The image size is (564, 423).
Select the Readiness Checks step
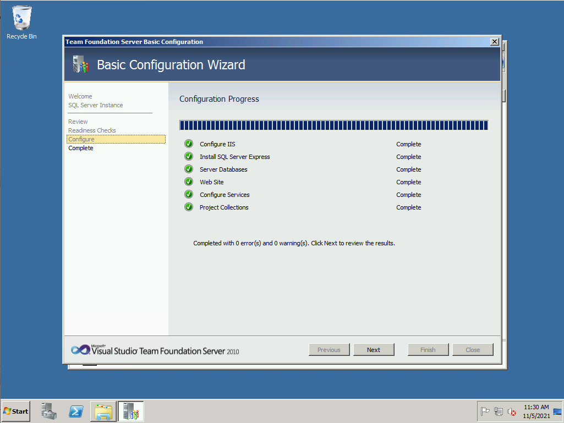click(x=92, y=130)
